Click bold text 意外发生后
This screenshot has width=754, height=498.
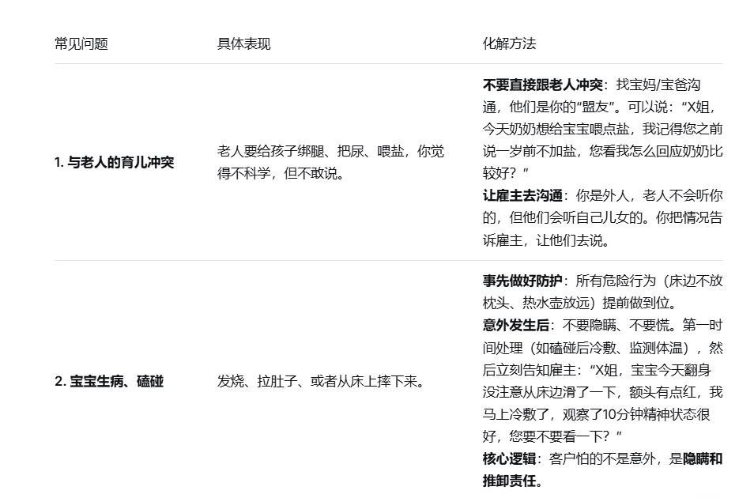click(x=515, y=325)
